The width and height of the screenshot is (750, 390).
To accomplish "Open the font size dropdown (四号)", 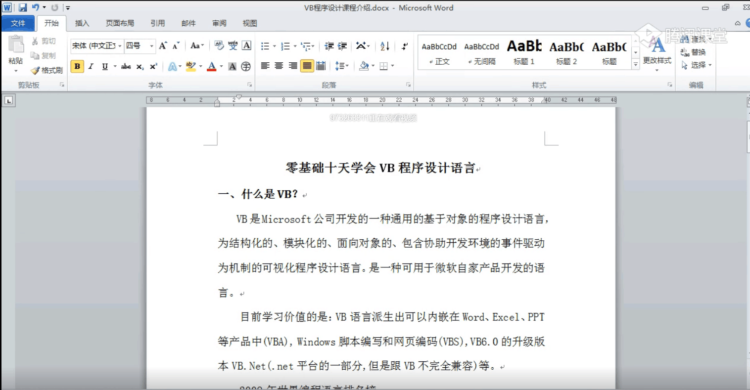I will click(151, 46).
